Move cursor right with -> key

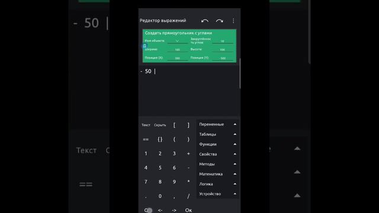[x=174, y=211]
